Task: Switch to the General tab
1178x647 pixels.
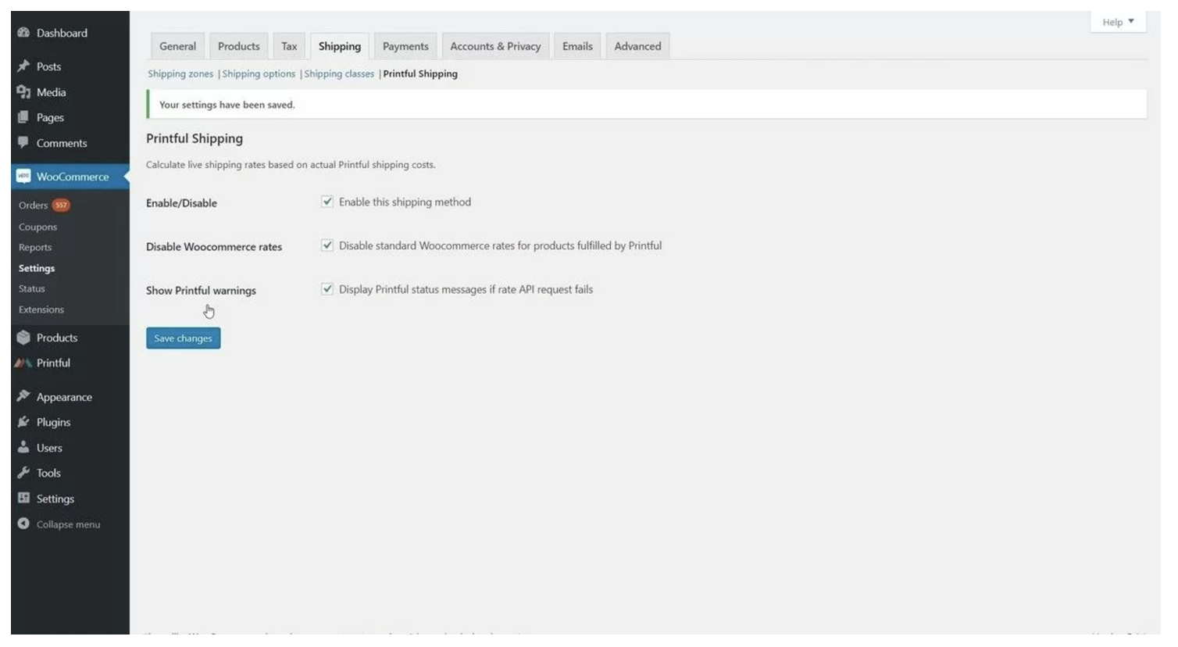Action: tap(178, 46)
